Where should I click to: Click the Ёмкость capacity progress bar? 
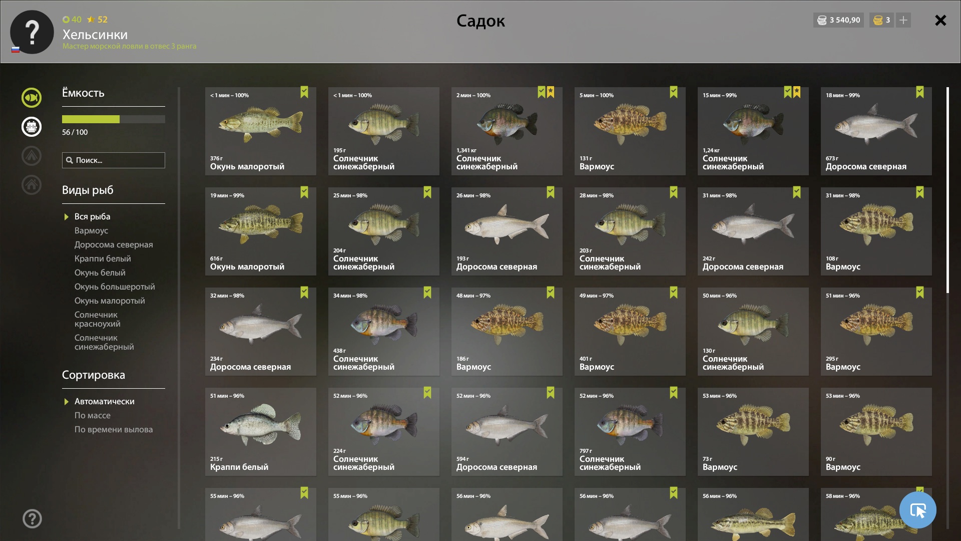coord(114,119)
